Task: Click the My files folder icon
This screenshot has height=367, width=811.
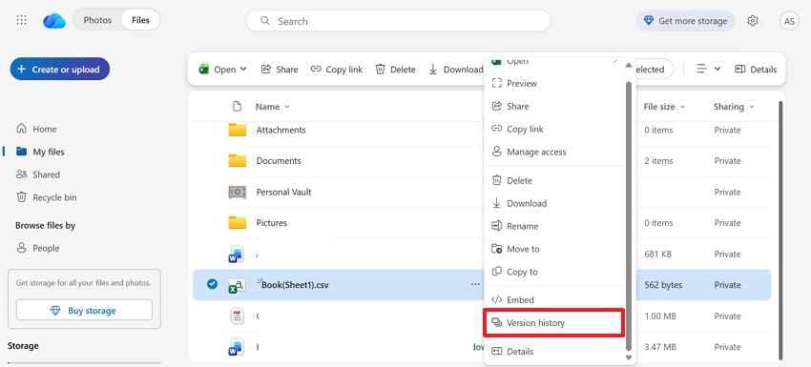Action: (21, 152)
